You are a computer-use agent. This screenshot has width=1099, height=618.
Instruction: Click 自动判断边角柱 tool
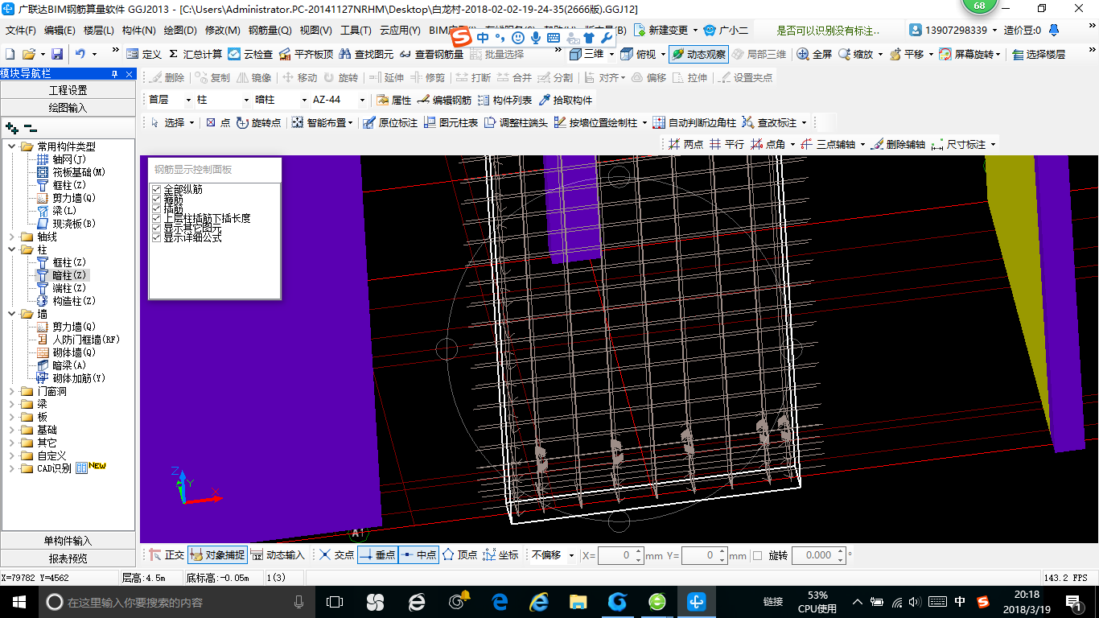694,122
